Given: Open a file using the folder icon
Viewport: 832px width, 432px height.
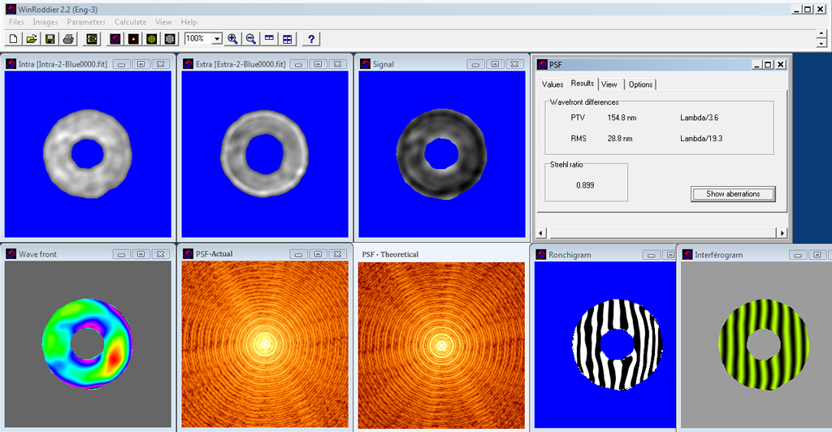Looking at the screenshot, I should point(32,39).
